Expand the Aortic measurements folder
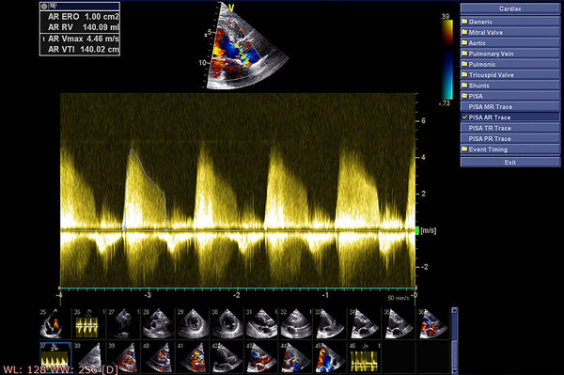This screenshot has width=564, height=375. [509, 43]
